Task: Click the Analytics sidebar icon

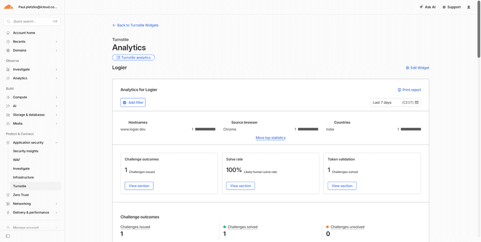Action: coord(8,78)
